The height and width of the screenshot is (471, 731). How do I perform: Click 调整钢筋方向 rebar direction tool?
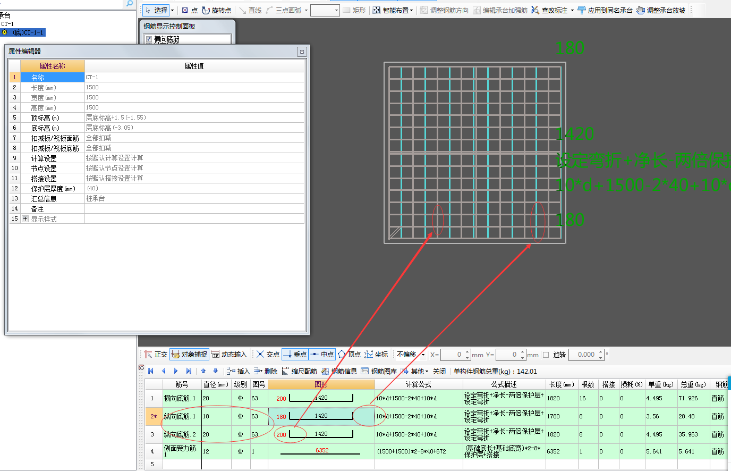point(444,10)
